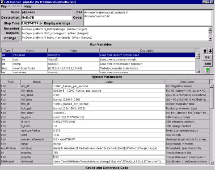
Task: Click NoDyce platform NOP_scoringp.pib output line
Action: [x=55, y=33]
